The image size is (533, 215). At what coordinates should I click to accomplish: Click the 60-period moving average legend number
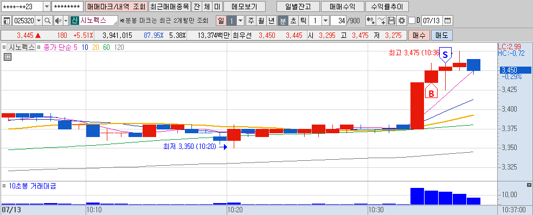[x=107, y=48]
